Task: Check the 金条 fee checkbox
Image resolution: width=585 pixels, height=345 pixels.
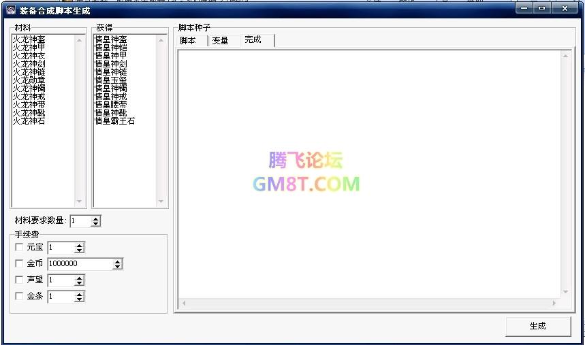Action: (x=19, y=296)
